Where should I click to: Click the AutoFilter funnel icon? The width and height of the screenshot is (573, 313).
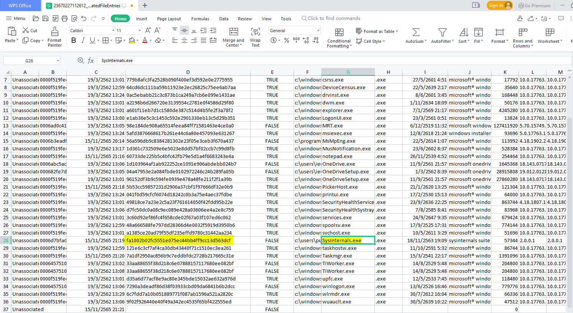coord(442,32)
